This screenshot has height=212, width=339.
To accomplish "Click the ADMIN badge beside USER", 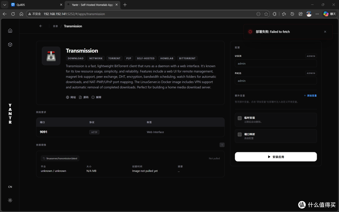I will pos(311,56).
